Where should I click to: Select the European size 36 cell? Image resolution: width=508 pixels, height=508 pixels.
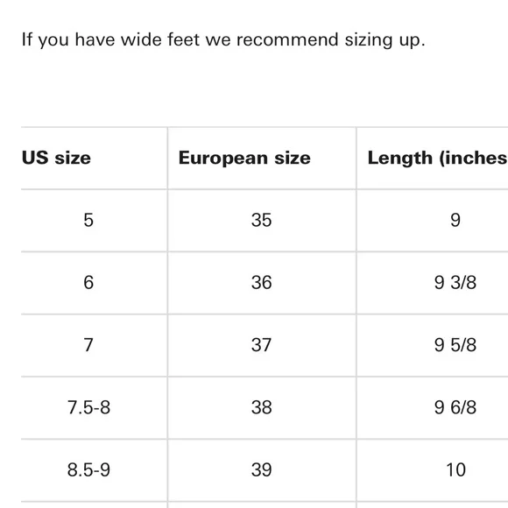click(x=262, y=283)
